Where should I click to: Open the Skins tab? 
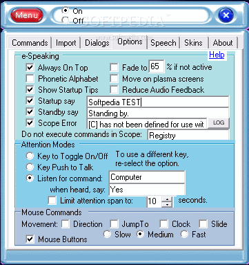point(193,43)
